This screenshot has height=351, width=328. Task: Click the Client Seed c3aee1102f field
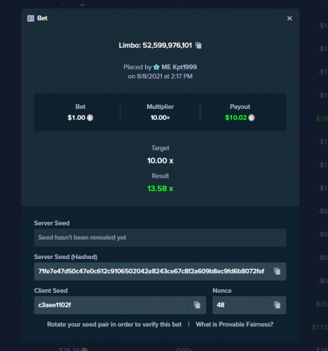111,305
